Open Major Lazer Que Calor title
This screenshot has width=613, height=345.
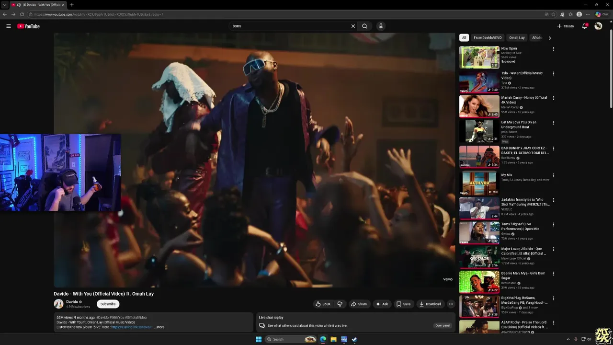pos(524,251)
